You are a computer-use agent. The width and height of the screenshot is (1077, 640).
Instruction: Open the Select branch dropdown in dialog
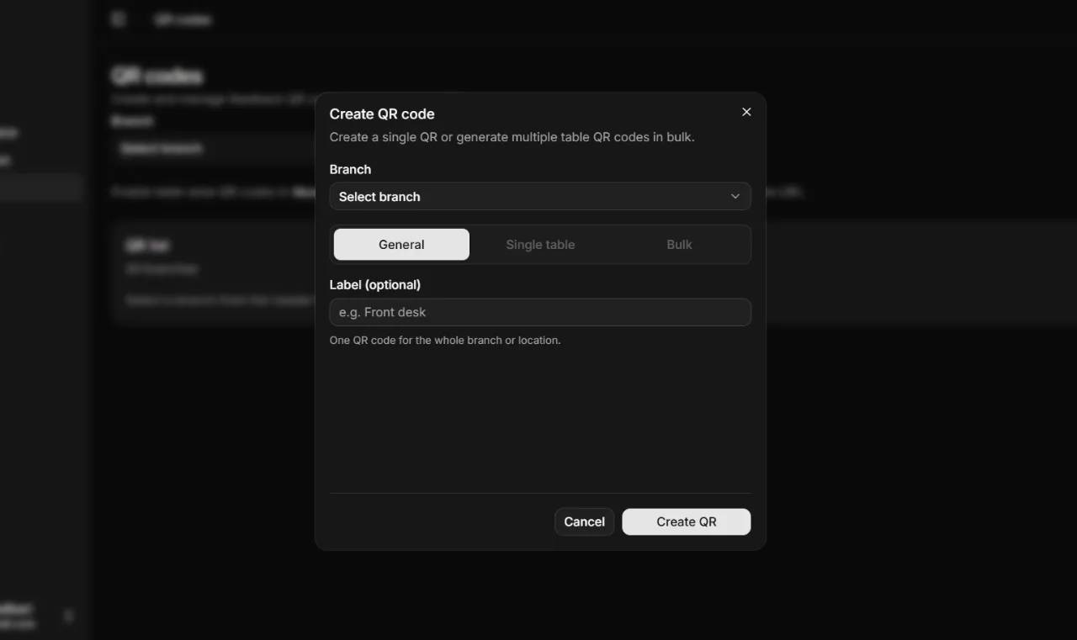pos(540,196)
